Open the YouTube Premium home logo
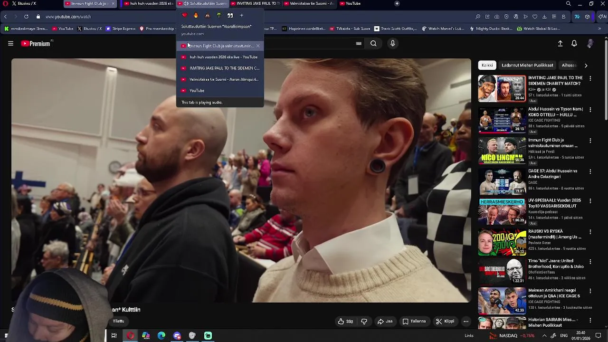The width and height of the screenshot is (608, 342). tap(36, 43)
